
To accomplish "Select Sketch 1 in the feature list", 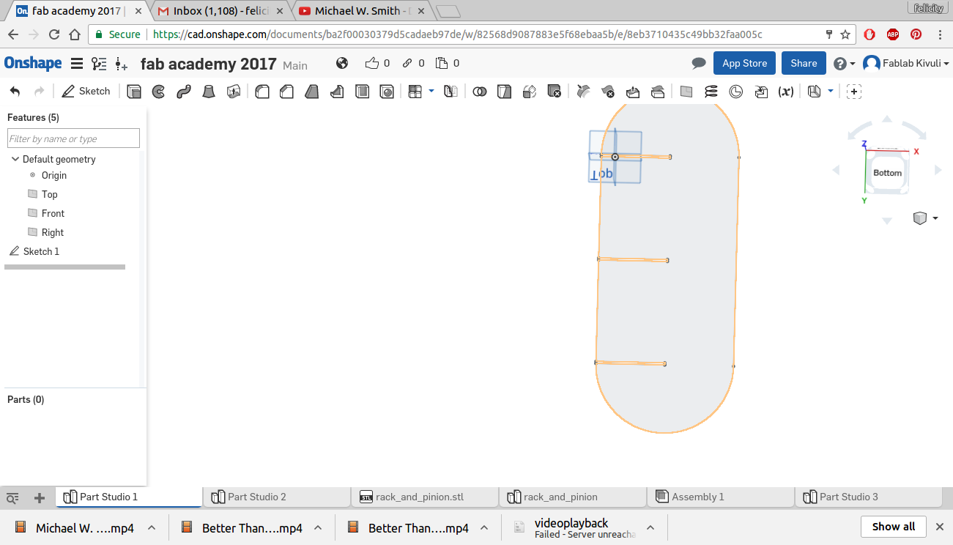I will point(41,251).
